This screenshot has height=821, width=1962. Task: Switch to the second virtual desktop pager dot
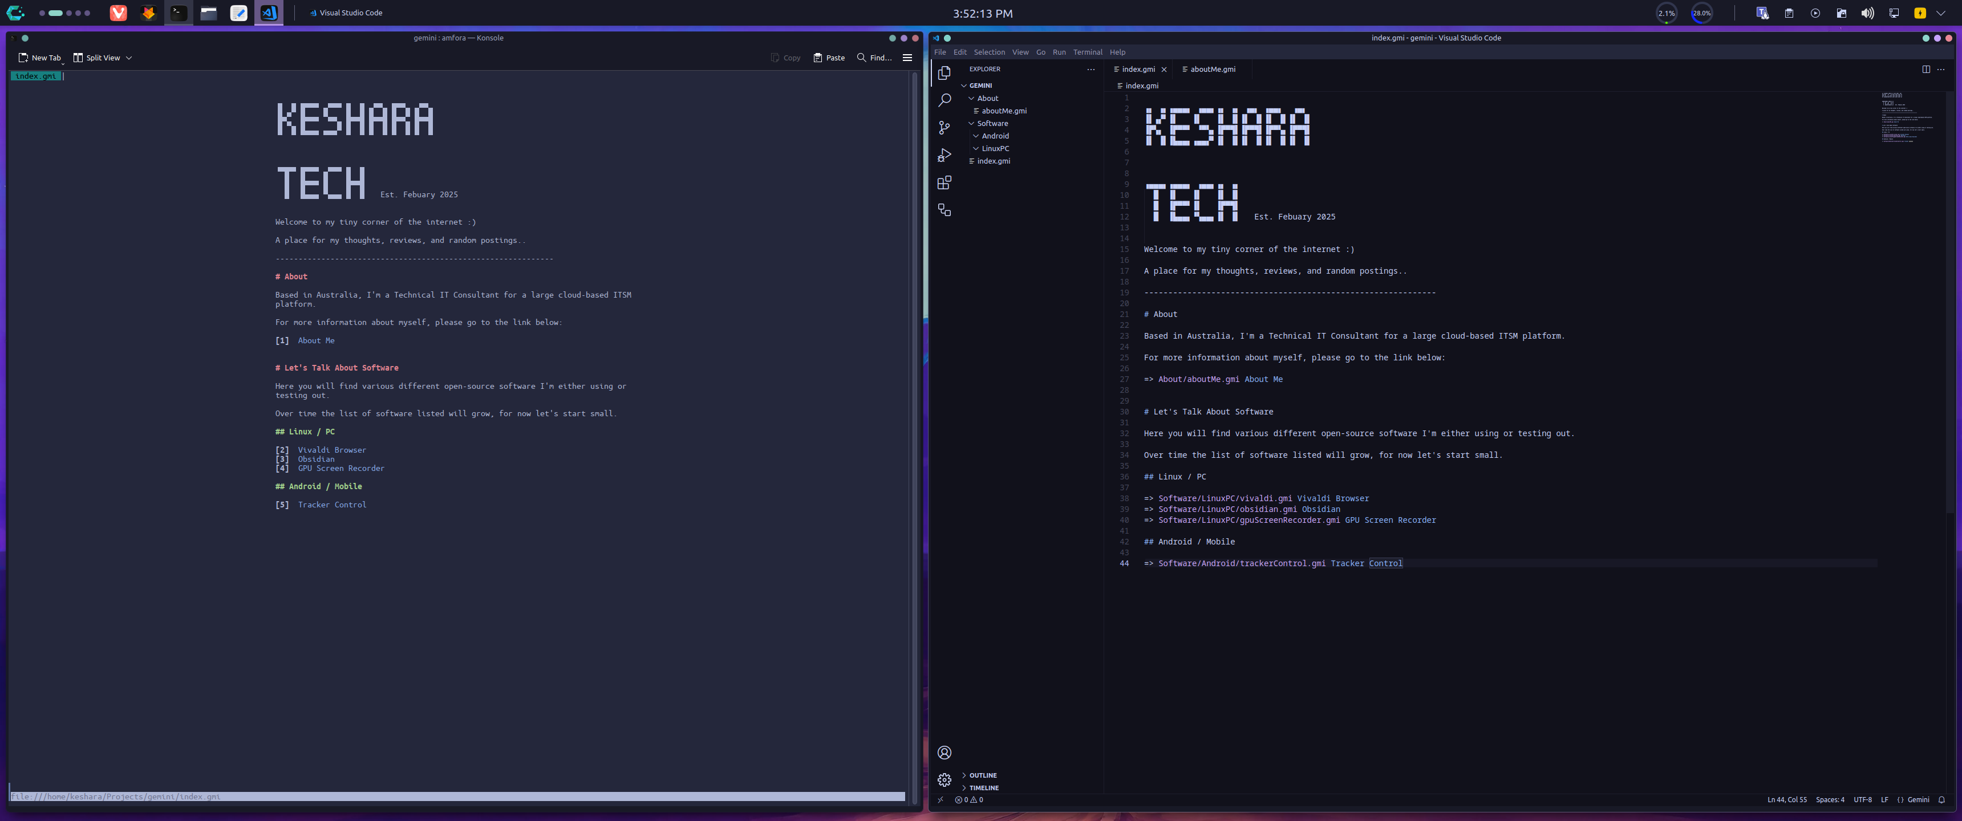55,13
